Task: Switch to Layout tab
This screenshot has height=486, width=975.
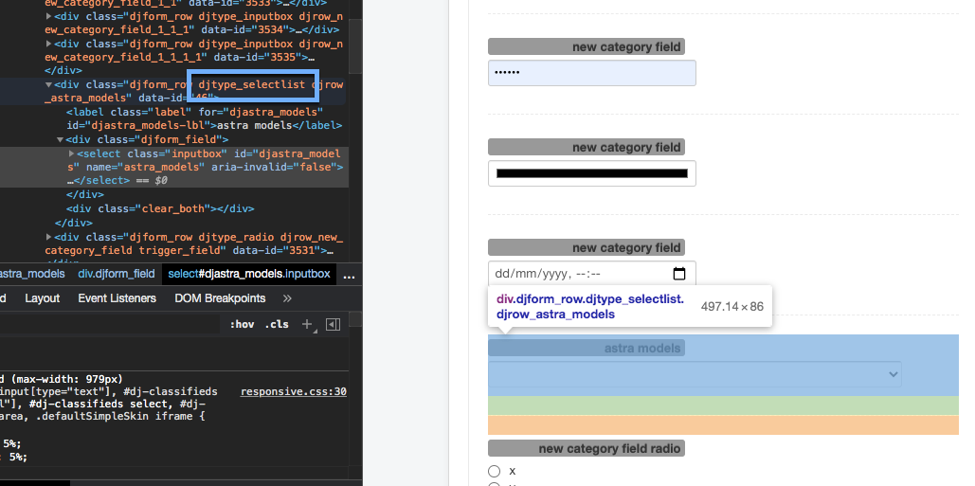Action: 43,298
